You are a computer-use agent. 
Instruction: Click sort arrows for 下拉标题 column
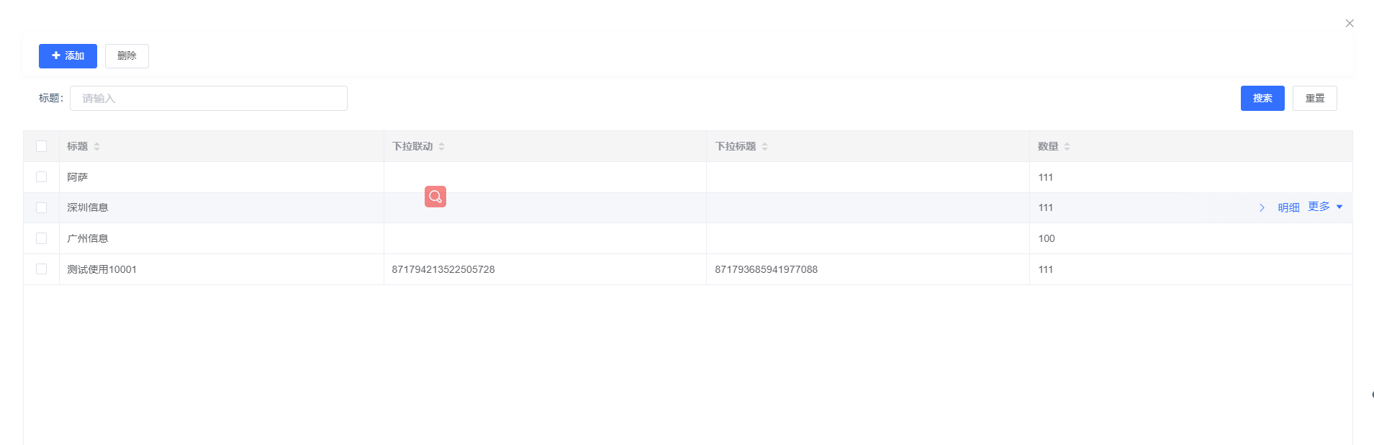[764, 147]
